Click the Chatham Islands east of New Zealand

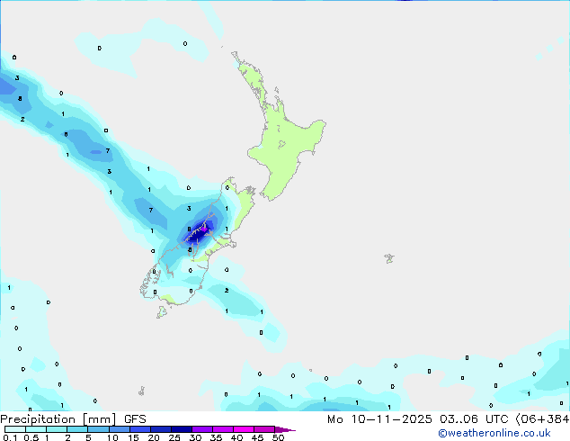[x=389, y=258]
